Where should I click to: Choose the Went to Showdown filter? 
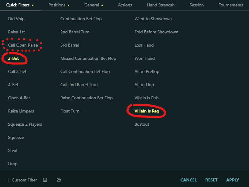pos(153,19)
